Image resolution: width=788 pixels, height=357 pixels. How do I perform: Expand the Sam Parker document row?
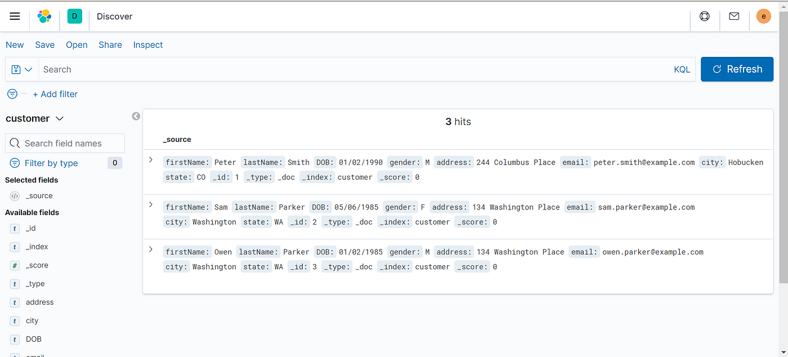(x=151, y=204)
